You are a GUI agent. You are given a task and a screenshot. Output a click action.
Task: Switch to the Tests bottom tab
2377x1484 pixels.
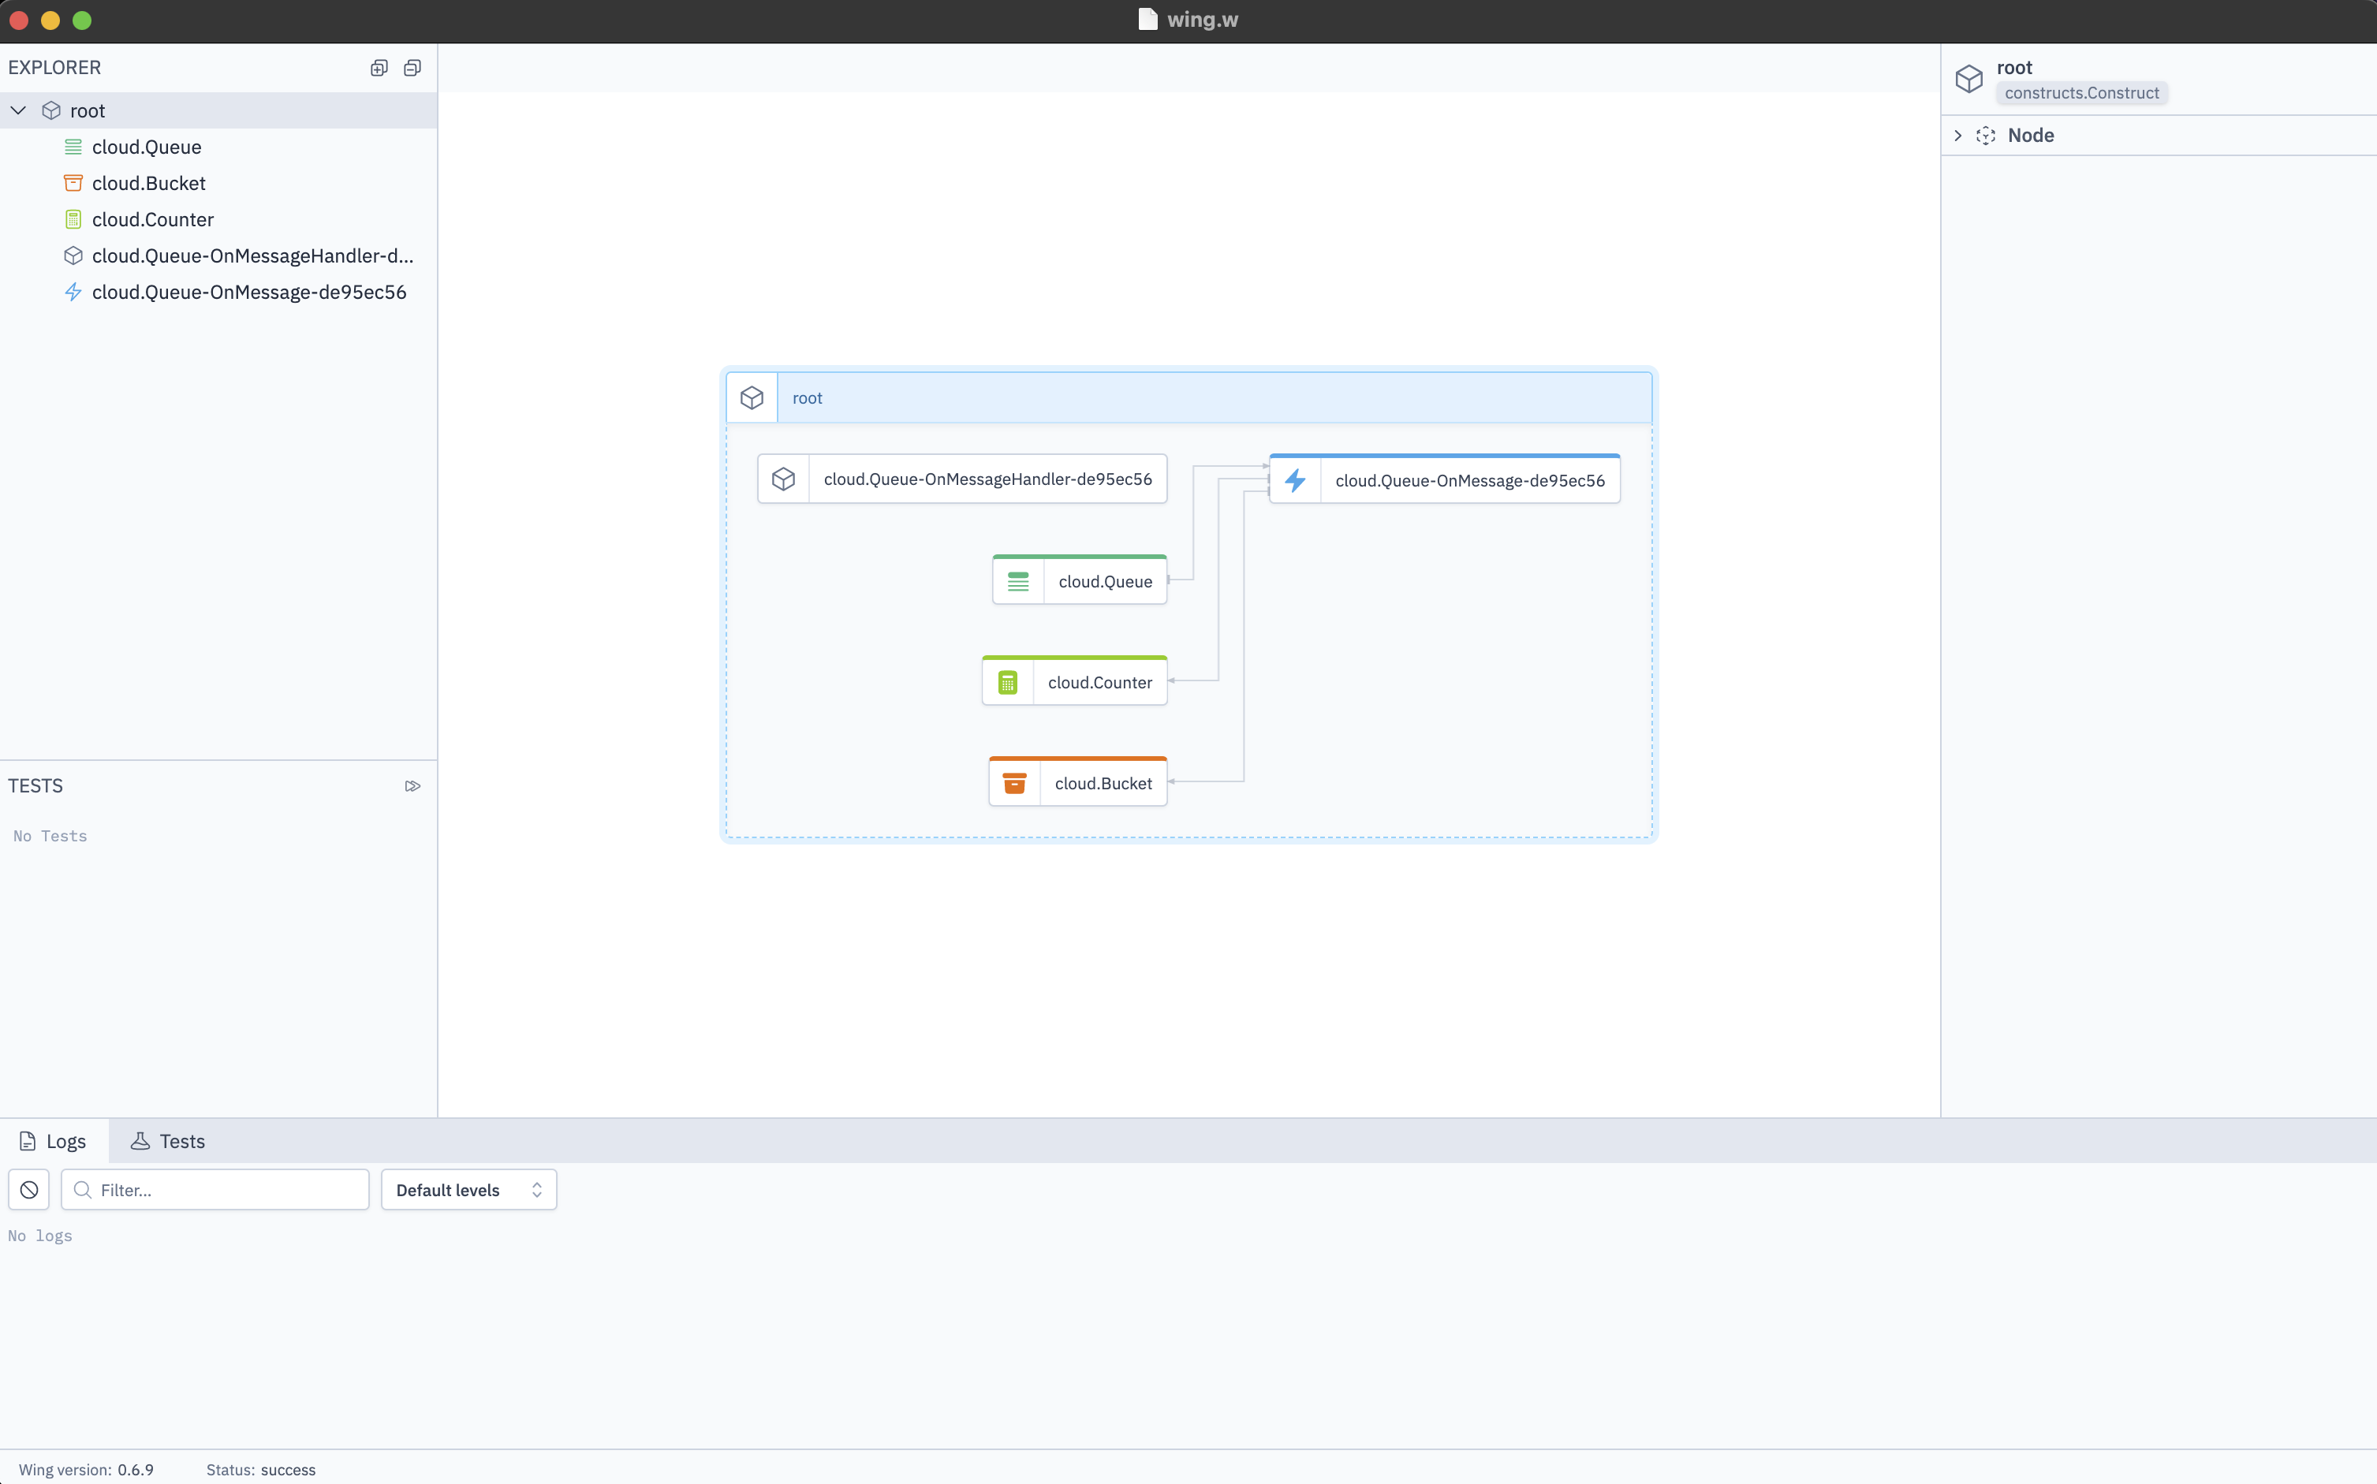(168, 1140)
